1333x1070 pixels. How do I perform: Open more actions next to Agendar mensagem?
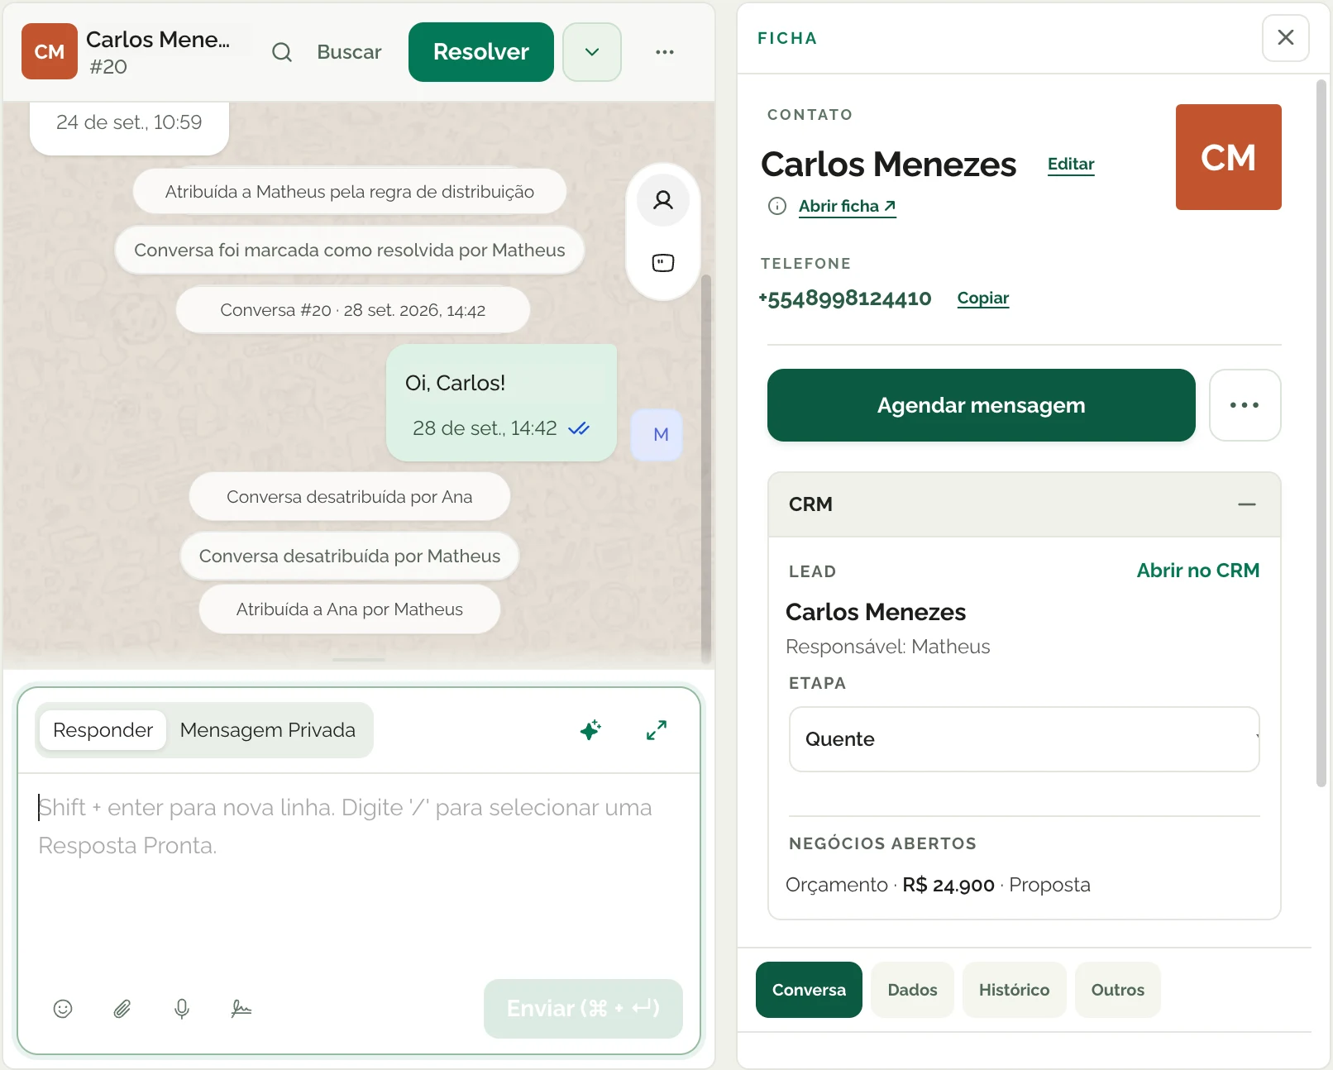1245,405
